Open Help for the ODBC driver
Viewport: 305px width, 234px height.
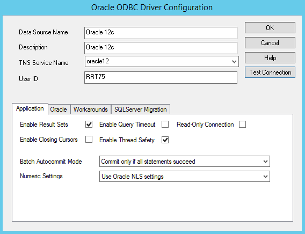click(270, 58)
